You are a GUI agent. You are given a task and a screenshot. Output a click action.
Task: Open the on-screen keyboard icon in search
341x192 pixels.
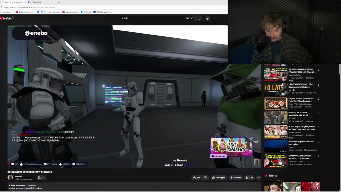point(188,18)
